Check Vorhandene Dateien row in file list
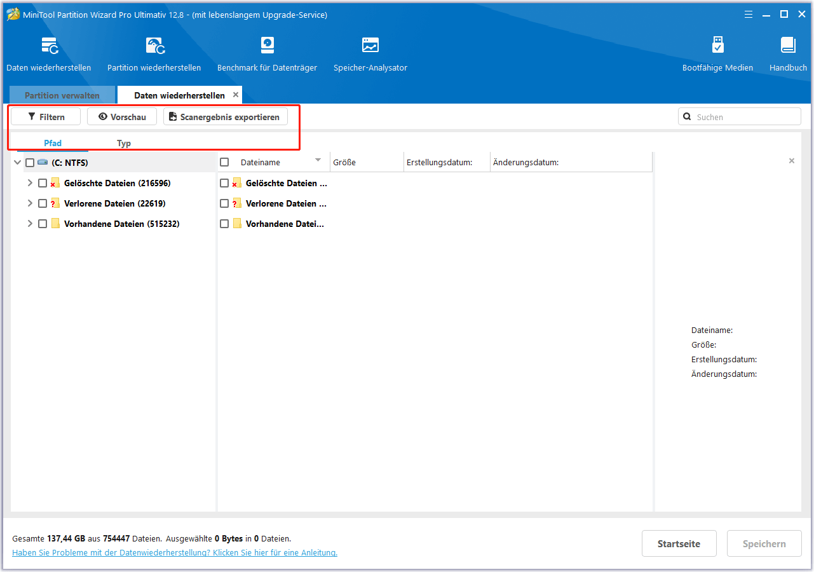Image resolution: width=814 pixels, height=572 pixels. (224, 224)
